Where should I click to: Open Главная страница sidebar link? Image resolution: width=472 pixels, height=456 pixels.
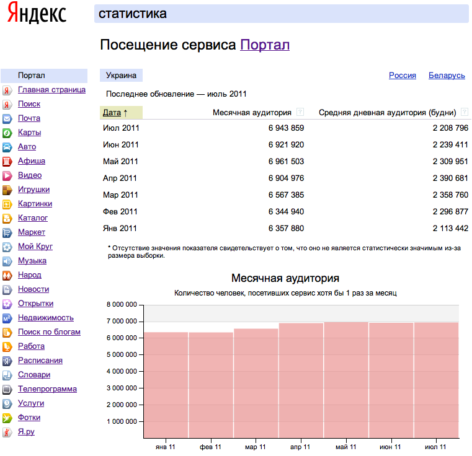pyautogui.click(x=51, y=90)
